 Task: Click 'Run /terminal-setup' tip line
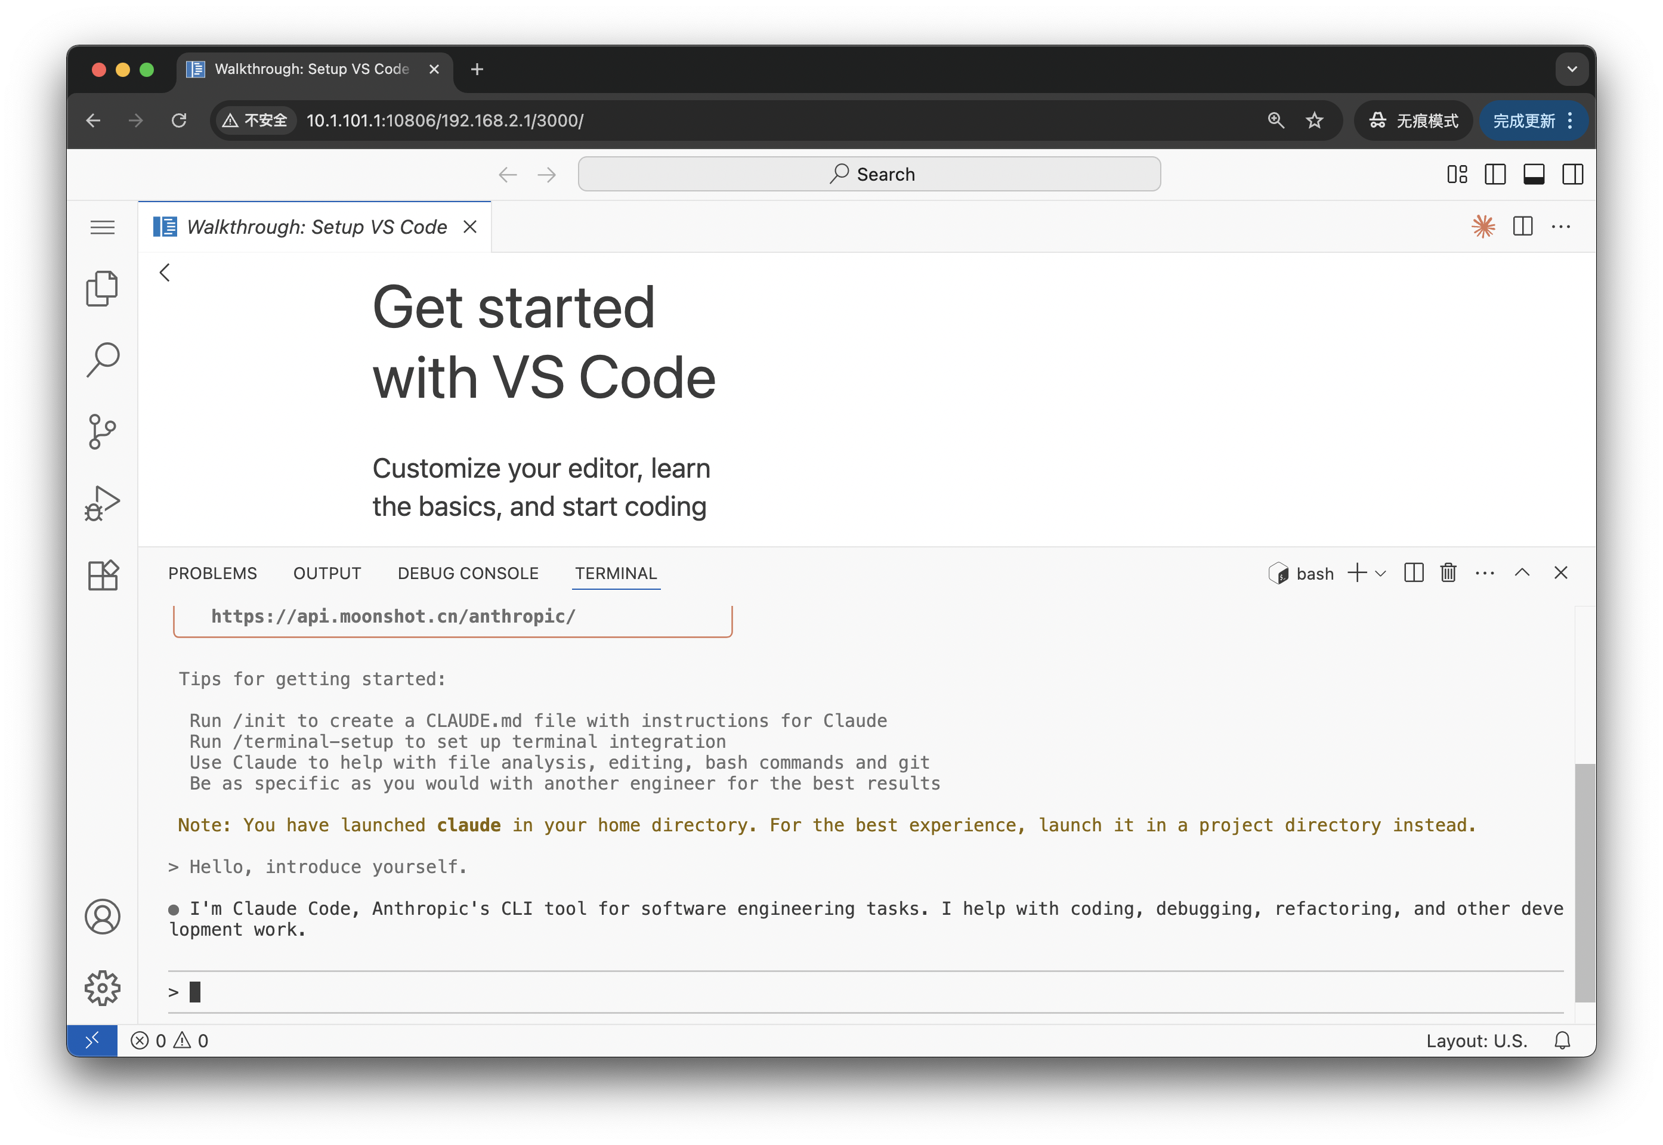click(x=458, y=741)
